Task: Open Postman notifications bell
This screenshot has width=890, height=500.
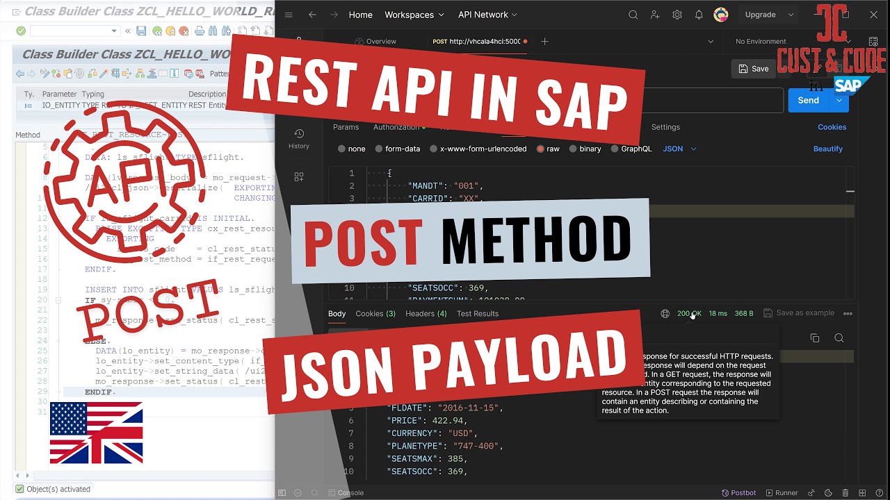Action: (699, 15)
